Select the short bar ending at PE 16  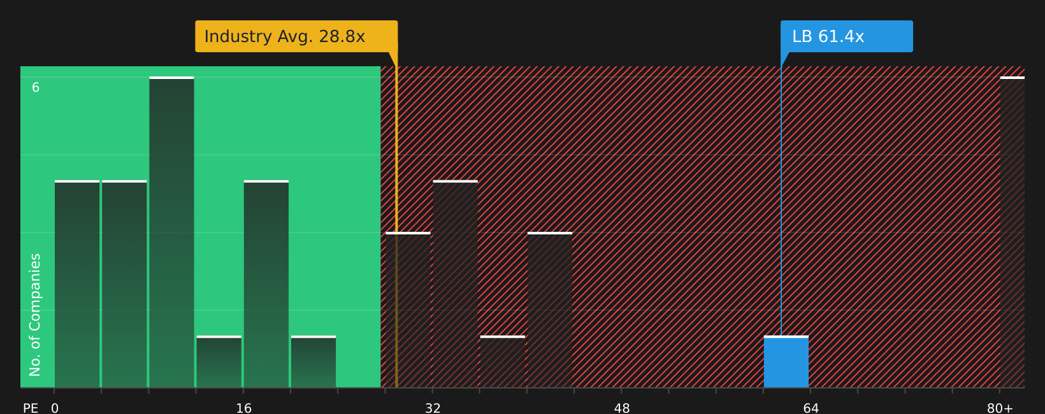tap(219, 362)
